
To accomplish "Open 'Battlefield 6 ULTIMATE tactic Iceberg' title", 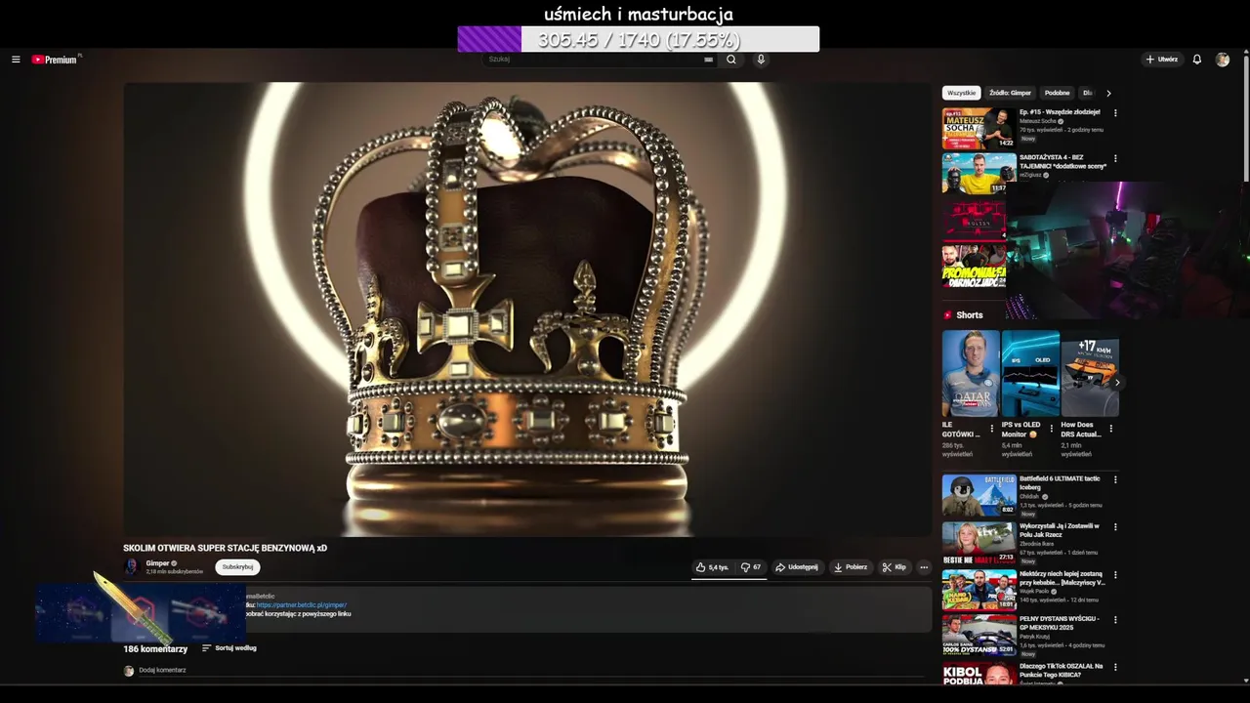I will [1060, 482].
